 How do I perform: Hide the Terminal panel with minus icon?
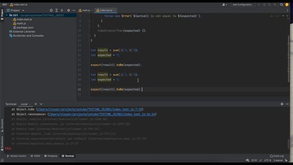click(288, 104)
